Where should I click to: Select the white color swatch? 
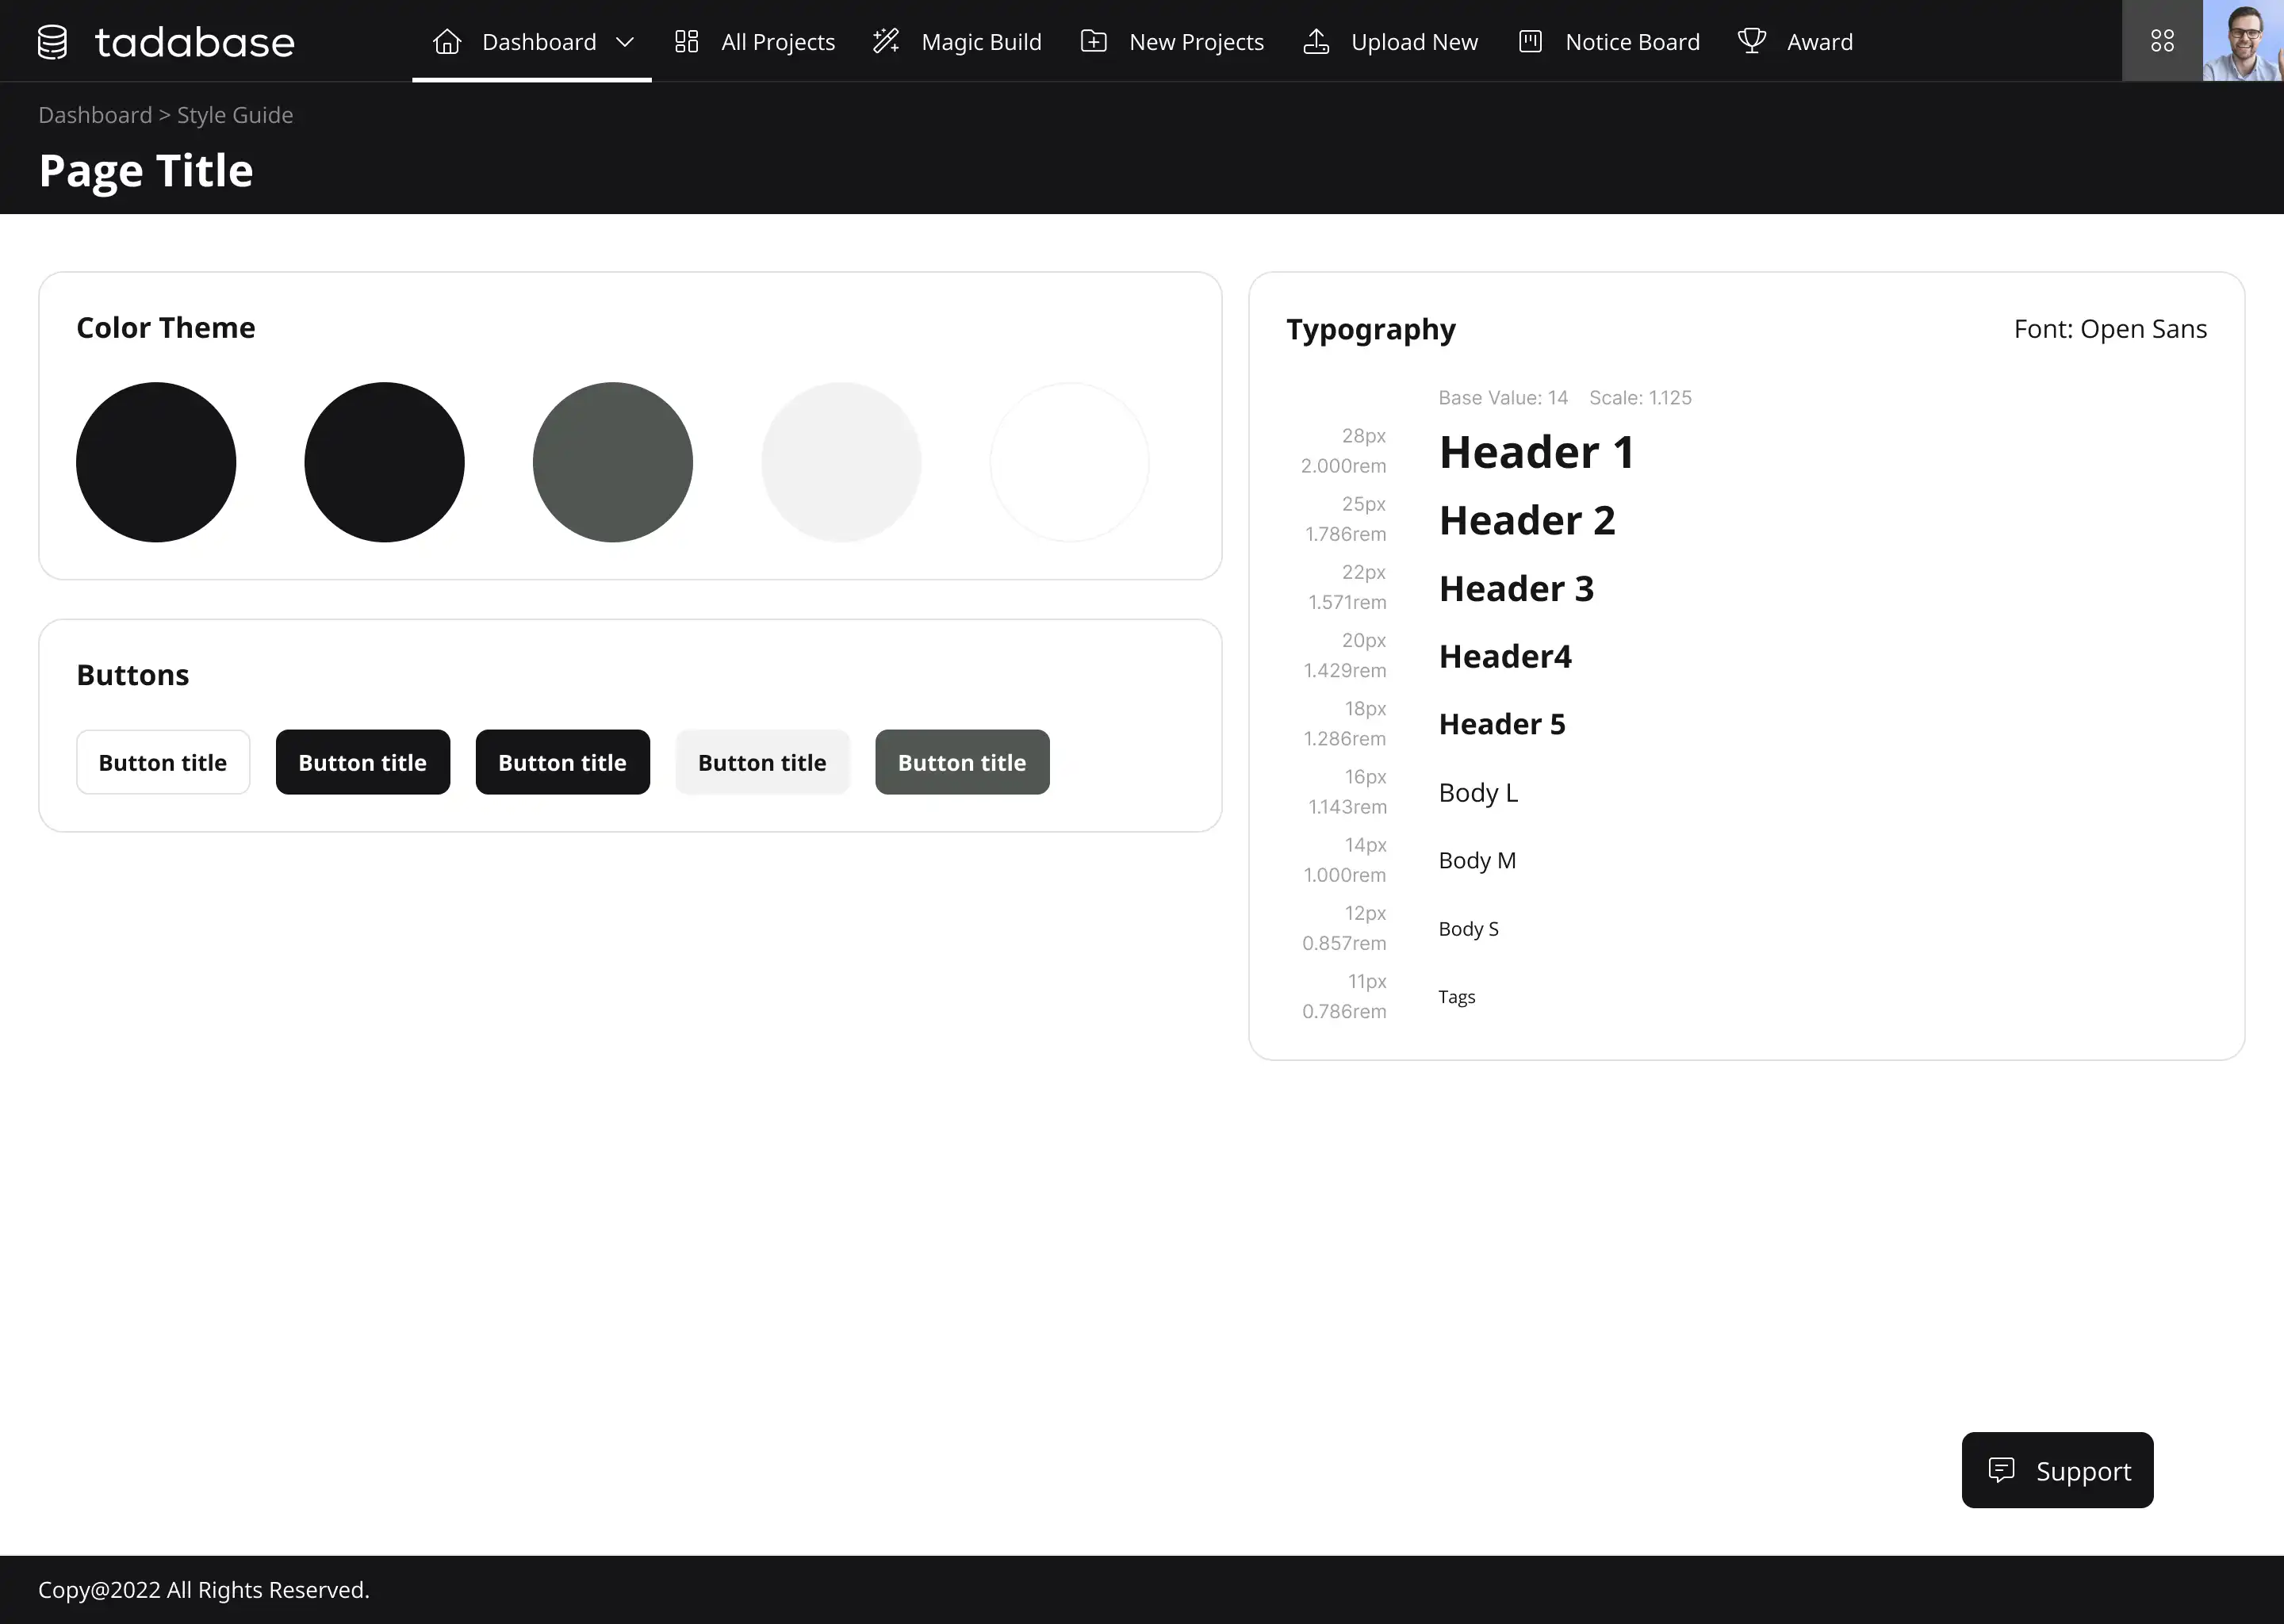1070,462
